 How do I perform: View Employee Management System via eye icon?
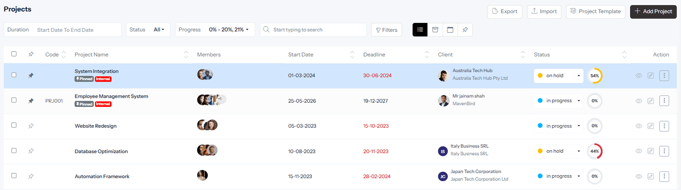pos(639,101)
